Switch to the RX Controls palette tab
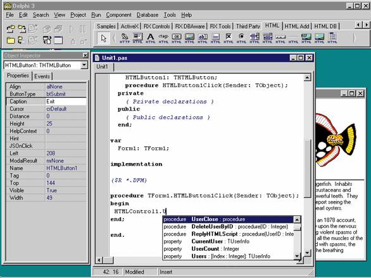The height and width of the screenshot is (278, 371). (x=157, y=26)
